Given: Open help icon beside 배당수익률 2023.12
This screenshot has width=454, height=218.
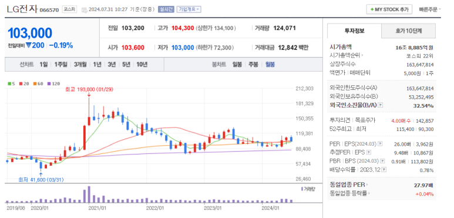Looking at the screenshot, I should click(x=384, y=169).
